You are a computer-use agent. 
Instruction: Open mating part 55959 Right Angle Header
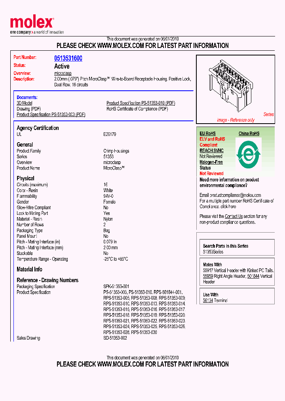click(208, 276)
